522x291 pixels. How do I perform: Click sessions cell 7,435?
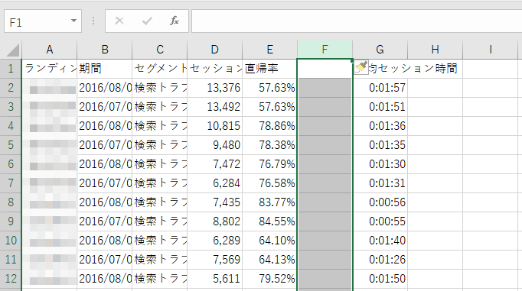(x=215, y=202)
